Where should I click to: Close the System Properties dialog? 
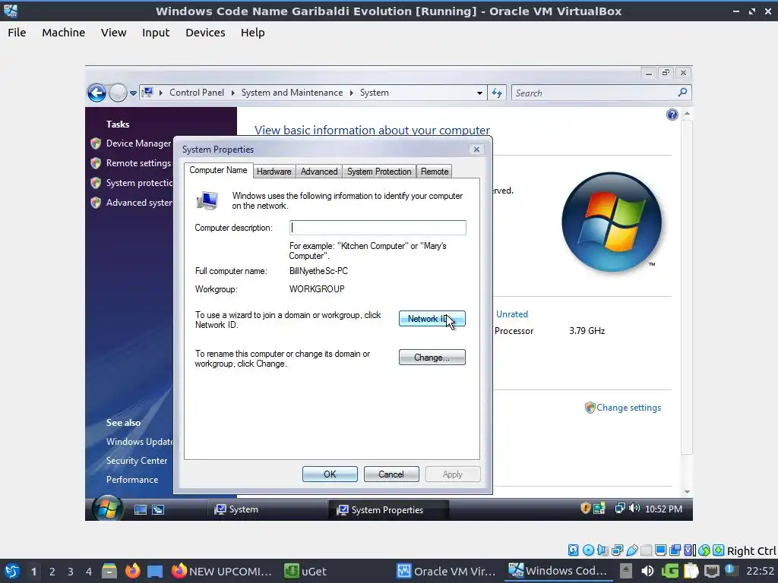(x=476, y=150)
